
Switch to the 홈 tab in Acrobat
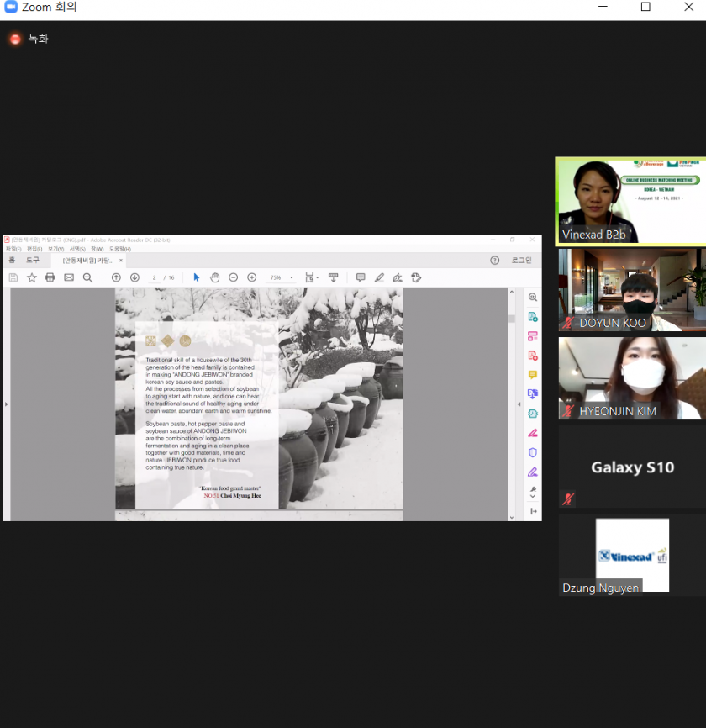tap(12, 261)
